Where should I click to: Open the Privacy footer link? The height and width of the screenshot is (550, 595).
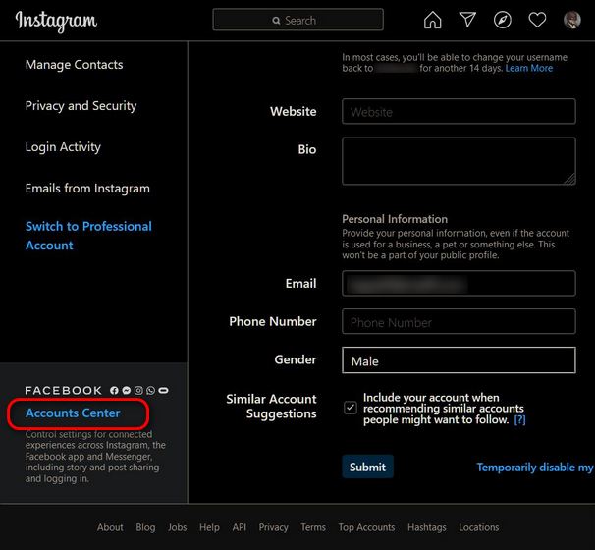coord(274,527)
